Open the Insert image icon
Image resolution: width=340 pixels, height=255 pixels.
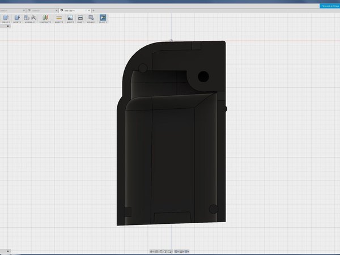pos(70,18)
